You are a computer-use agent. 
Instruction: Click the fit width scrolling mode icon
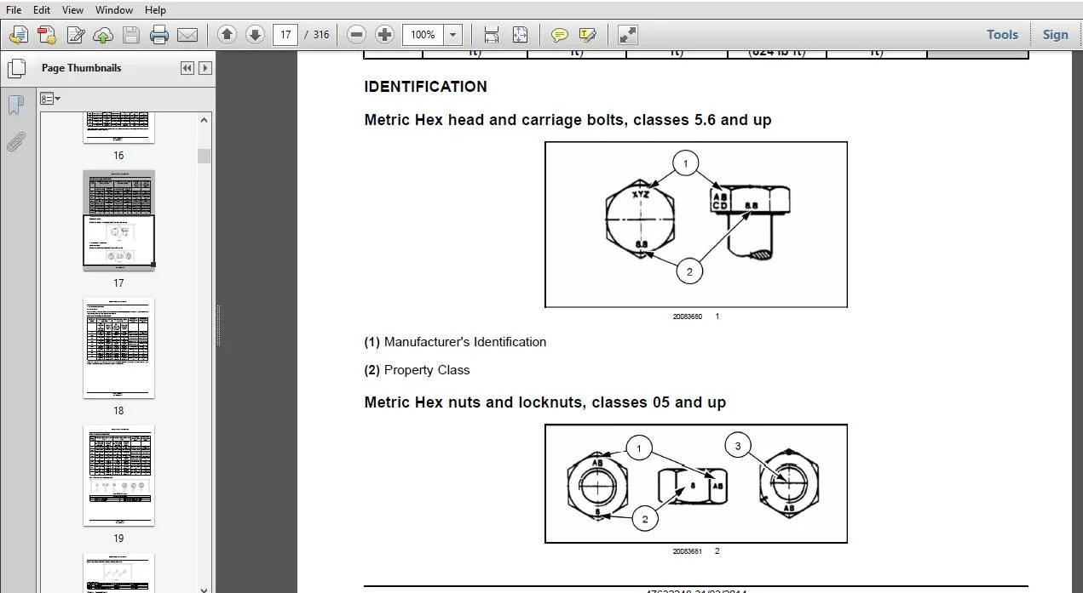point(492,35)
